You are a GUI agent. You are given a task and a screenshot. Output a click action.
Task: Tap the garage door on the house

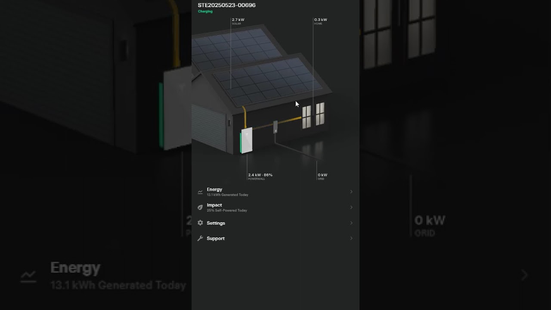pyautogui.click(x=208, y=129)
